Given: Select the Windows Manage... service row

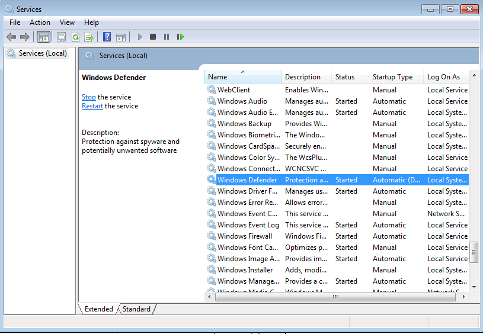Looking at the screenshot, I should tap(338, 281).
